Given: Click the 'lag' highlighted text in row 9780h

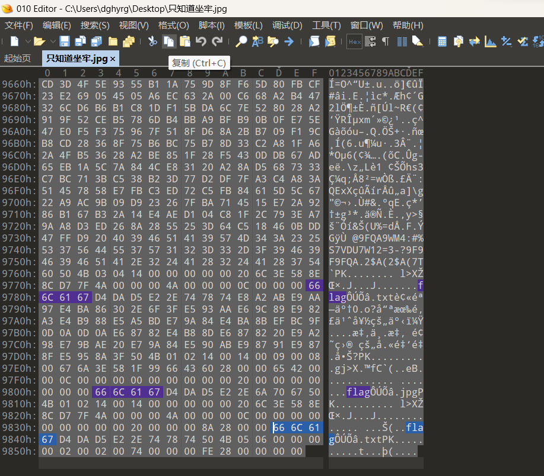Looking at the screenshot, I should 338,297.
